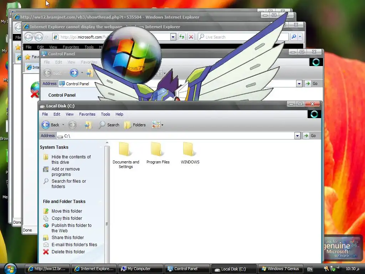Open the View menu in Internet Explorer

click(53, 47)
